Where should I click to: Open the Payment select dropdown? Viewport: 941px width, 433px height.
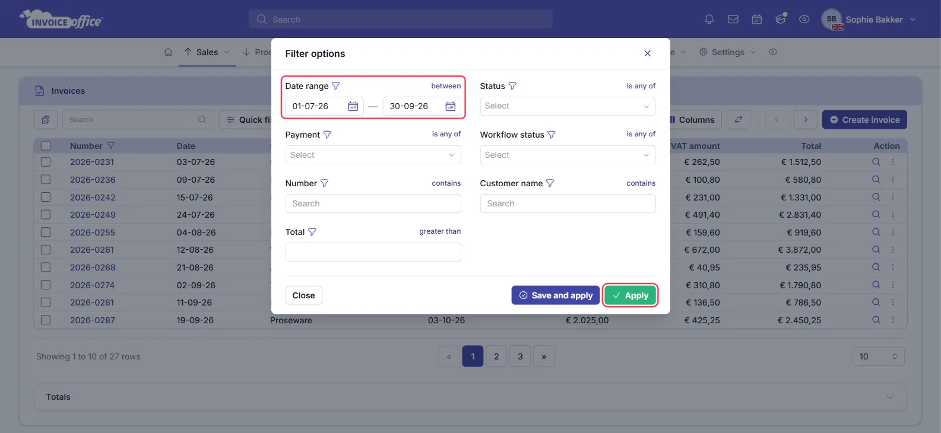pos(373,155)
